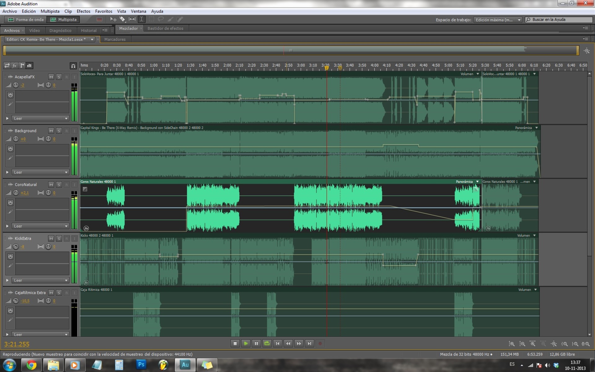Solo the Background track
The image size is (595, 372).
pyautogui.click(x=59, y=131)
